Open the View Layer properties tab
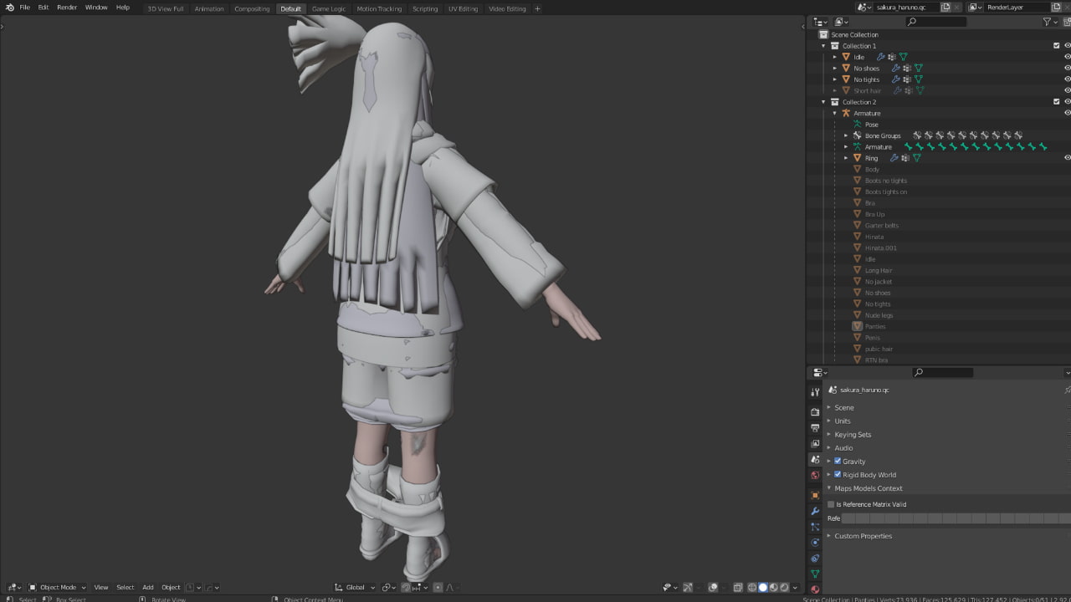The image size is (1071, 602). coord(815,443)
